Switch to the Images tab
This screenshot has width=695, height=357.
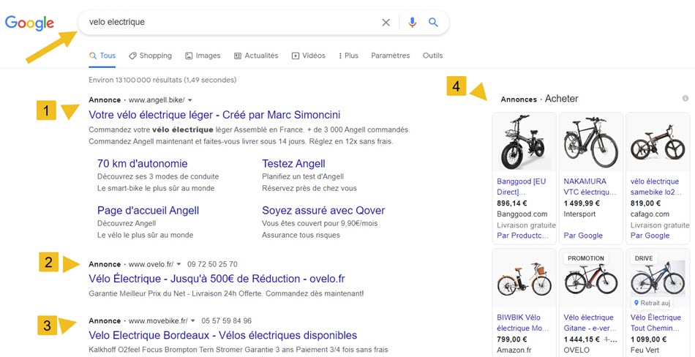(x=203, y=56)
